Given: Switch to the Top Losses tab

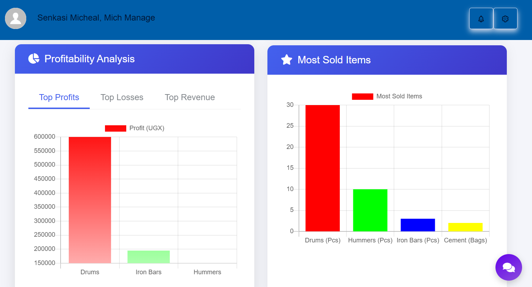Looking at the screenshot, I should (122, 97).
